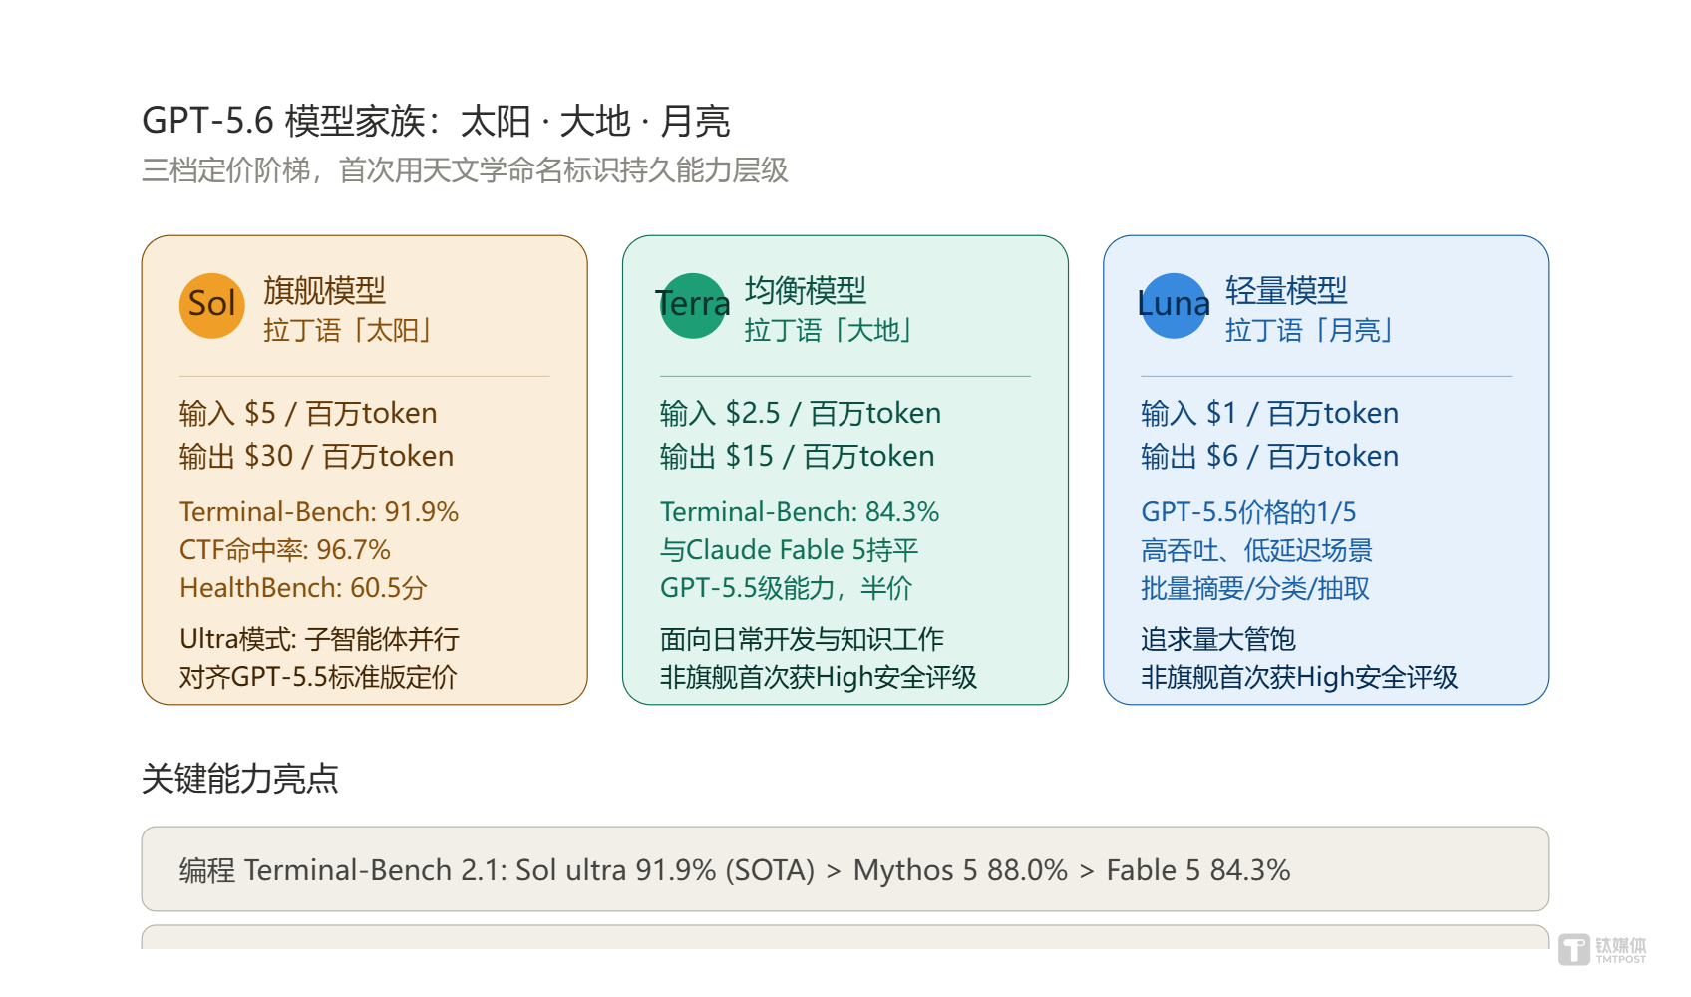Viewport: 1691px width, 997px height.
Task: Select the Luna lightweight model card
Action: 1326,471
